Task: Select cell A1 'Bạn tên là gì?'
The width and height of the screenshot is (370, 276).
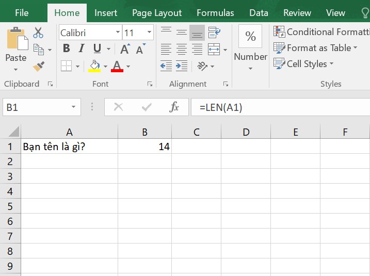Action: 69,147
